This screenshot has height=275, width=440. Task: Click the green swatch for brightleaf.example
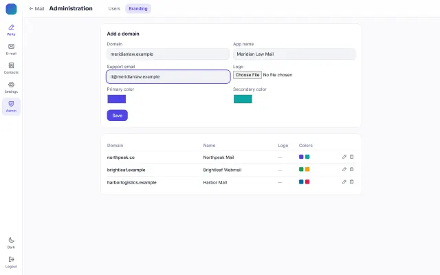point(301,169)
